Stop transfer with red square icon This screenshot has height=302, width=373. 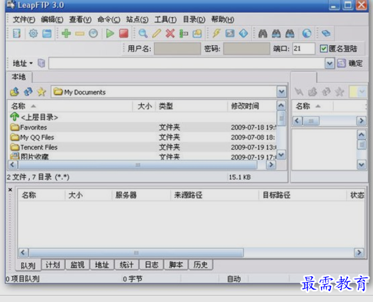[x=124, y=33]
